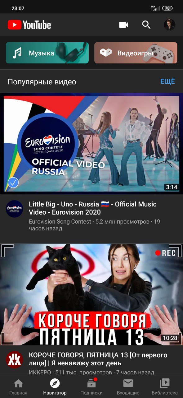
Task: Open the Видеоигры category button
Action: point(136,53)
